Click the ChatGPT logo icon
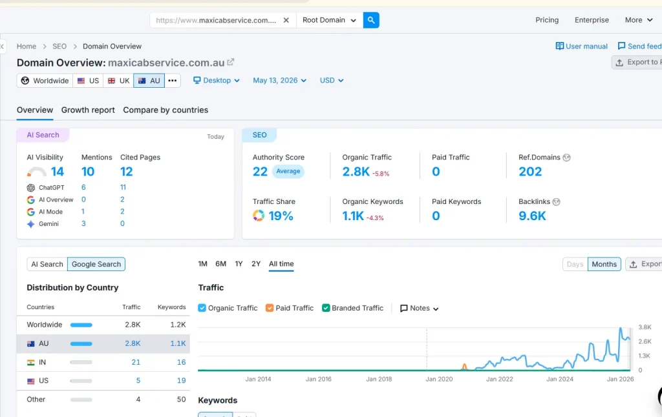The image size is (662, 417). pyautogui.click(x=31, y=188)
